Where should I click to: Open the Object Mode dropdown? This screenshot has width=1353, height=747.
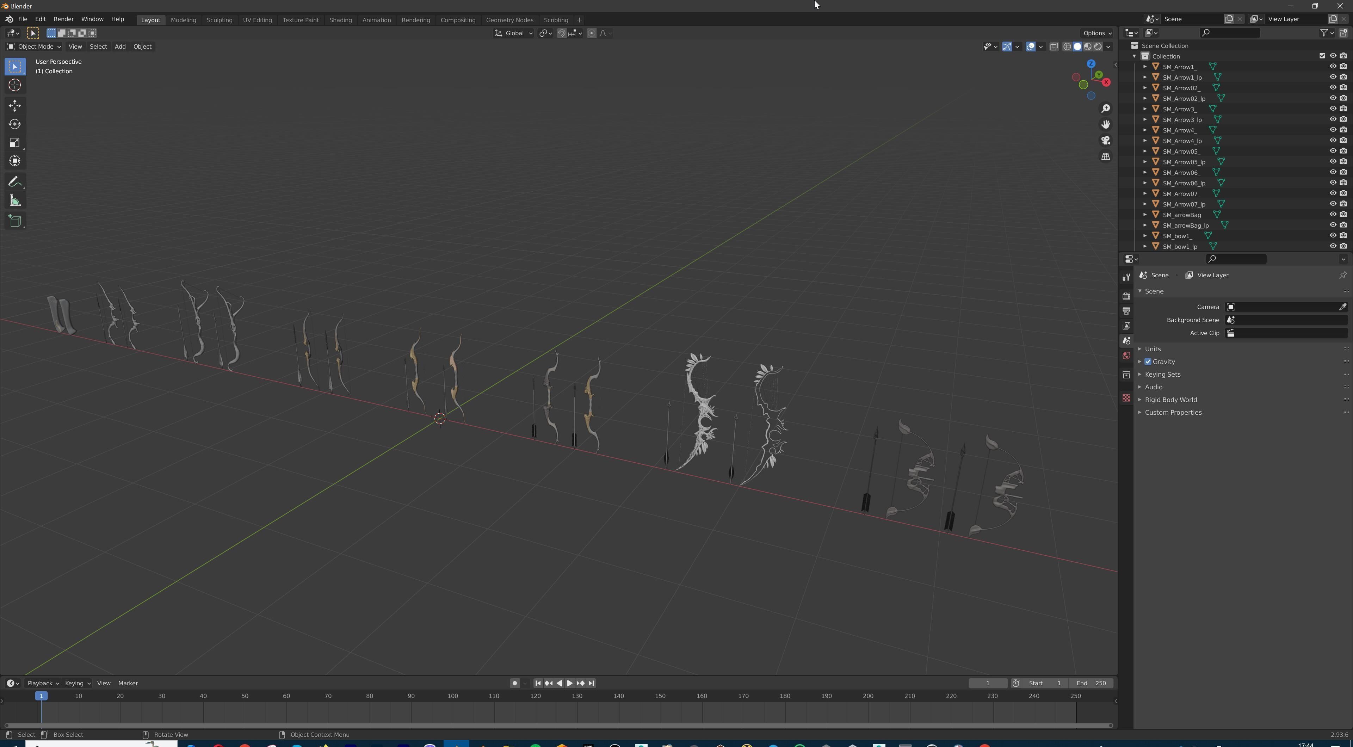point(34,46)
